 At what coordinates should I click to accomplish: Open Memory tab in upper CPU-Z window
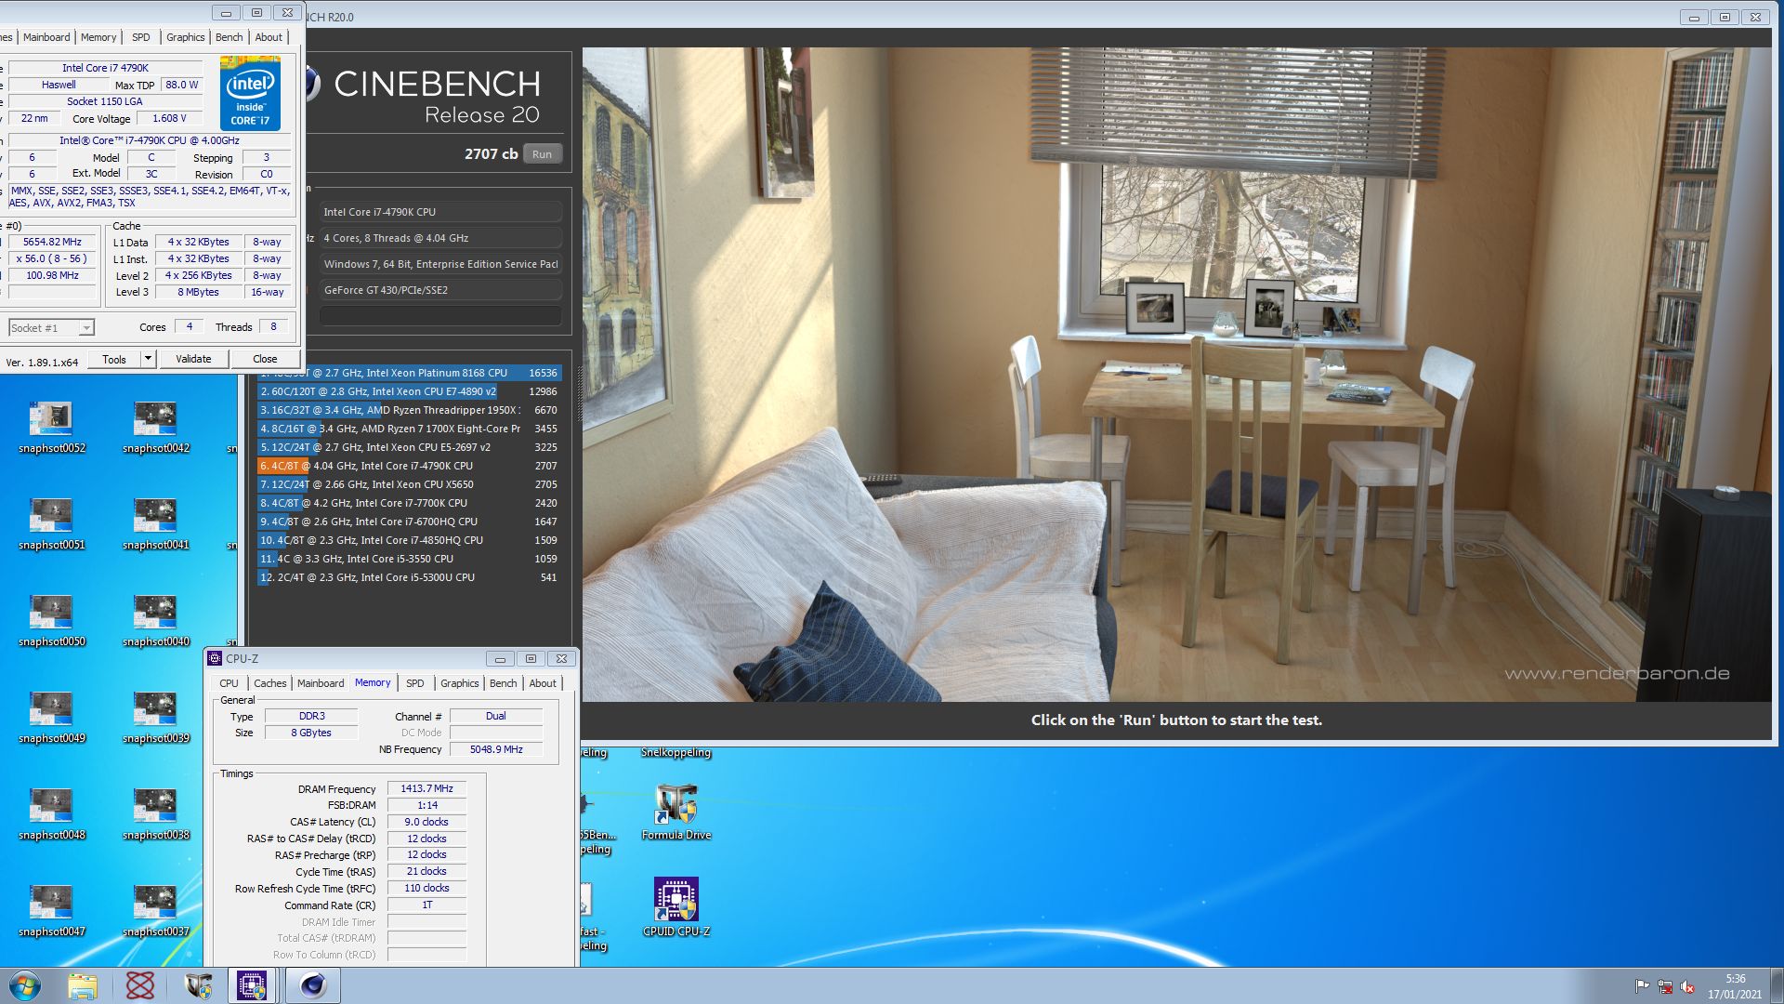point(98,37)
